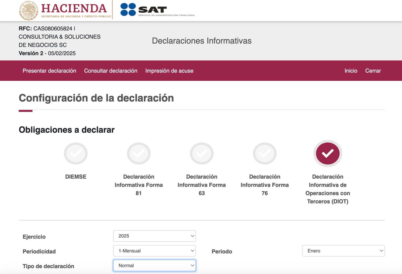Click the Declaraciones Informativas title

pos(202,41)
